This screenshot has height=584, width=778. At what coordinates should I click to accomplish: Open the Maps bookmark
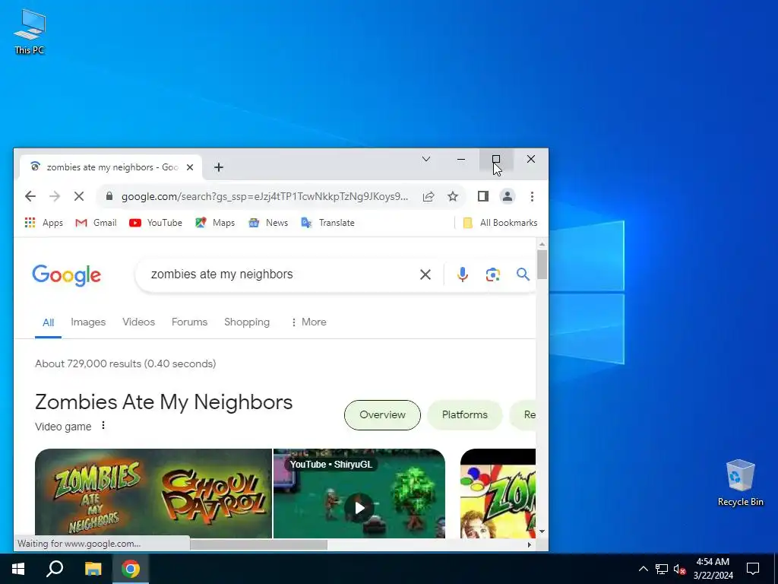215,223
